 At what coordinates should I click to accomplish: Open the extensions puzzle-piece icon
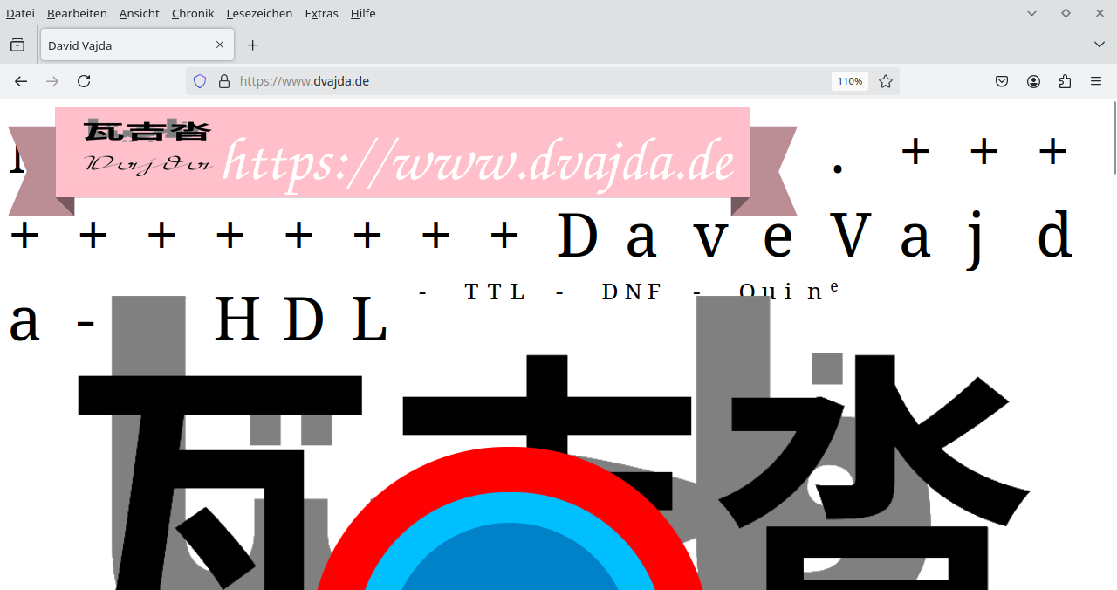tap(1065, 80)
